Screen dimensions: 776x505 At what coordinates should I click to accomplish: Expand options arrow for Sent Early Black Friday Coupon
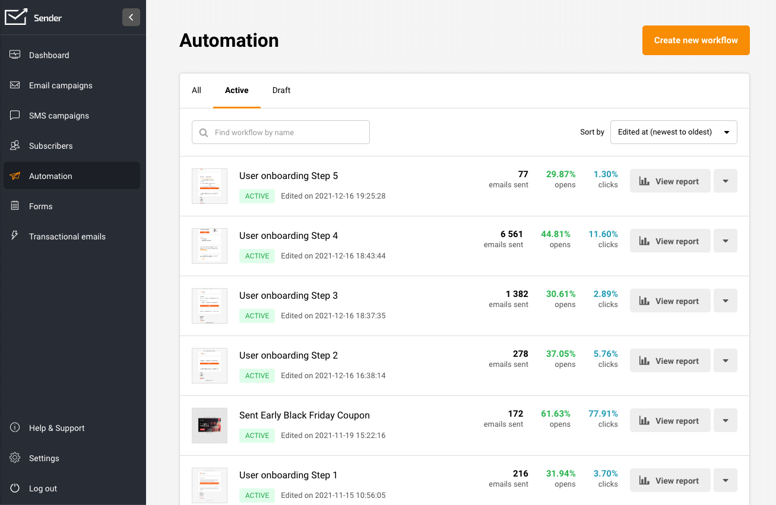(725, 420)
